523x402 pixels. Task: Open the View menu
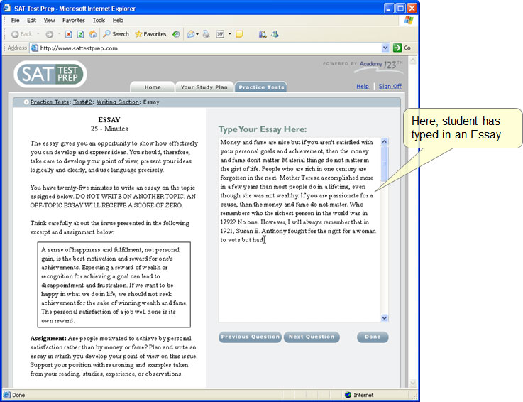coord(49,21)
